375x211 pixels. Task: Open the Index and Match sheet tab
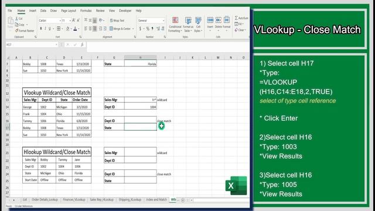click(x=156, y=199)
